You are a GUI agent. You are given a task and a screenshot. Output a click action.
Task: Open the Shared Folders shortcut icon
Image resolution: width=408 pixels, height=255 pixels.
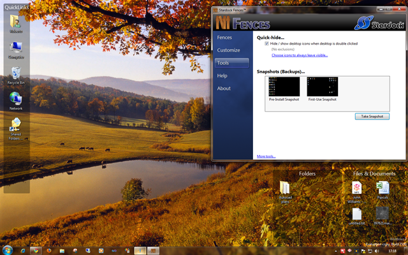[16, 124]
